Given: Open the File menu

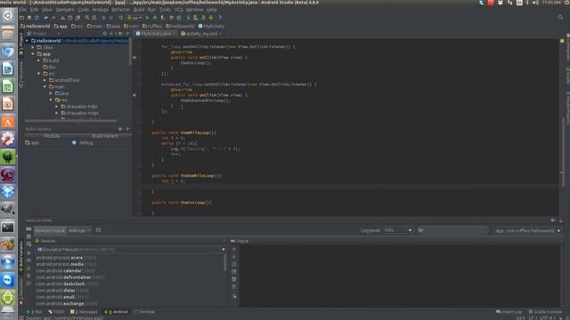Looking at the screenshot, I should (x=23, y=10).
